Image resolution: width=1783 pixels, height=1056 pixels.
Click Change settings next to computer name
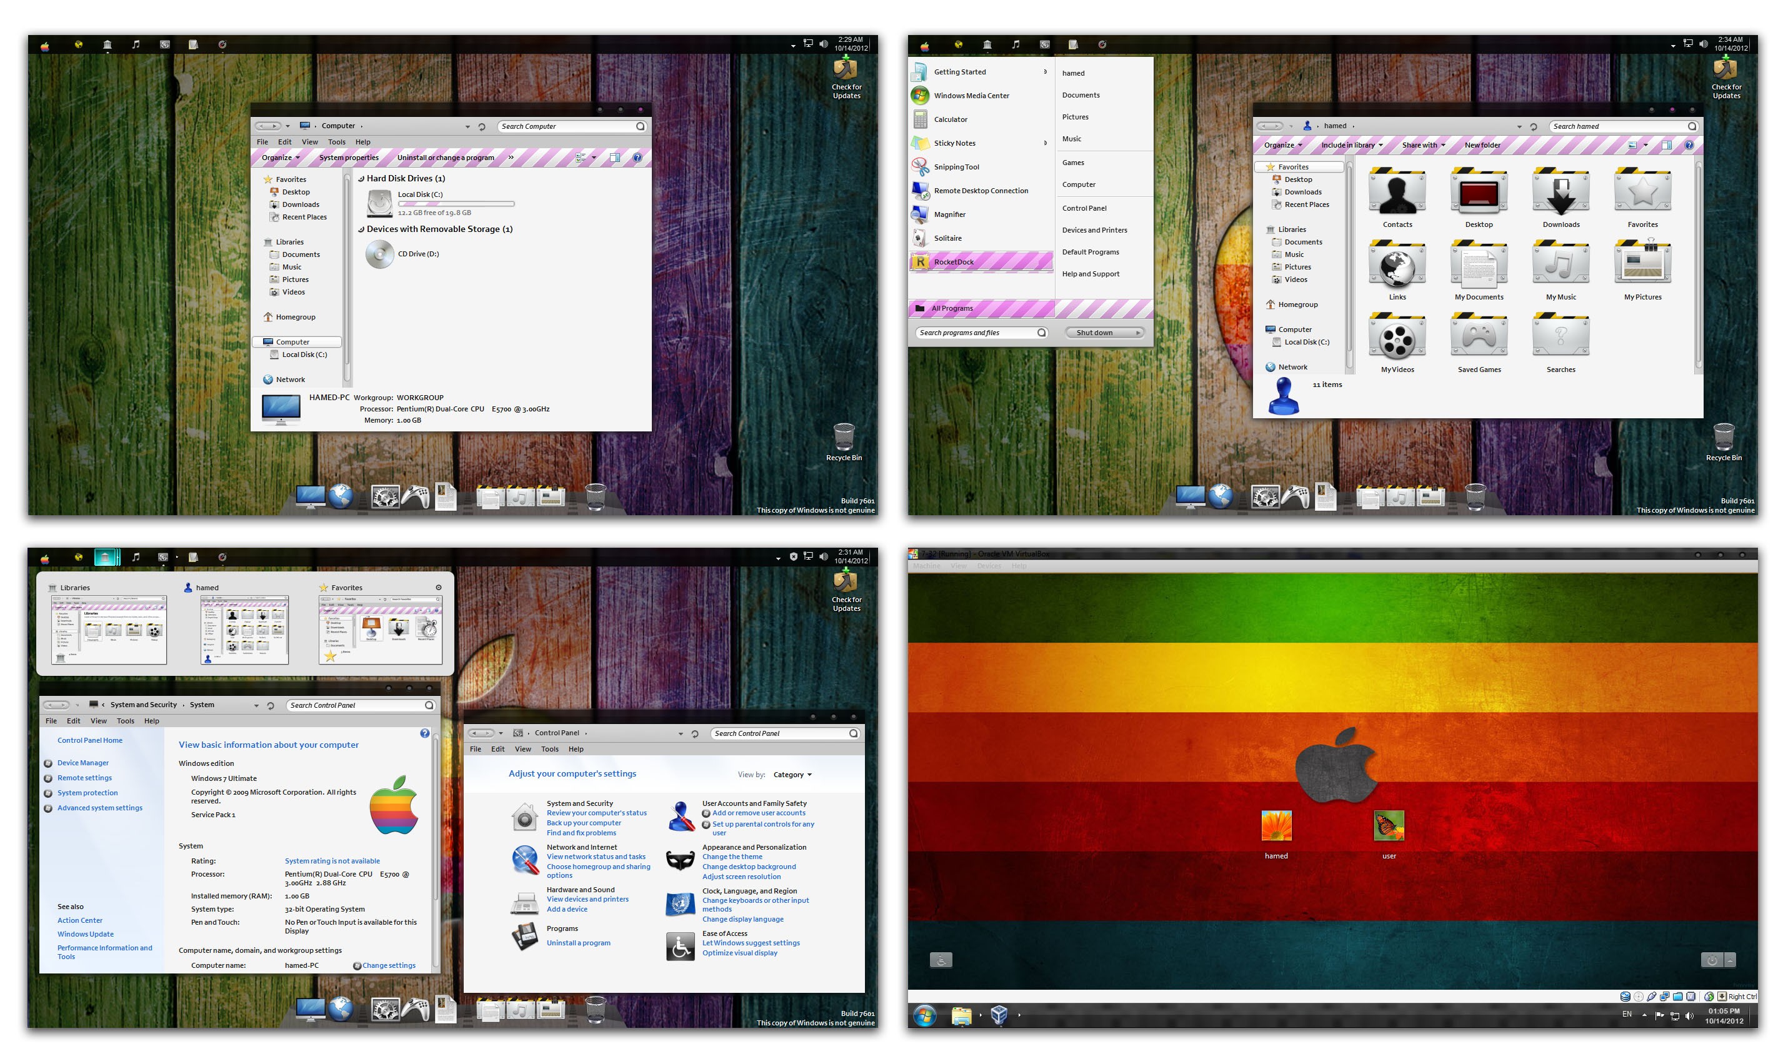click(388, 965)
